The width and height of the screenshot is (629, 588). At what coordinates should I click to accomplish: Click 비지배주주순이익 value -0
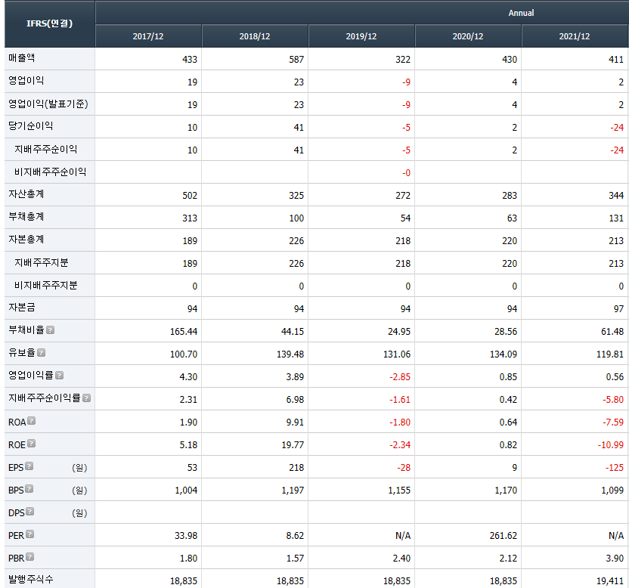[407, 173]
